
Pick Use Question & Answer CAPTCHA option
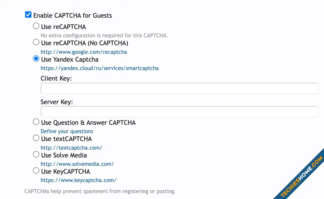coord(36,122)
